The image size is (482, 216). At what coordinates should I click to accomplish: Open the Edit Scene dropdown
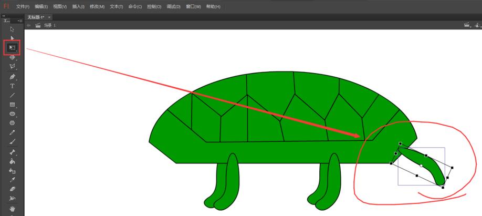tap(467, 25)
